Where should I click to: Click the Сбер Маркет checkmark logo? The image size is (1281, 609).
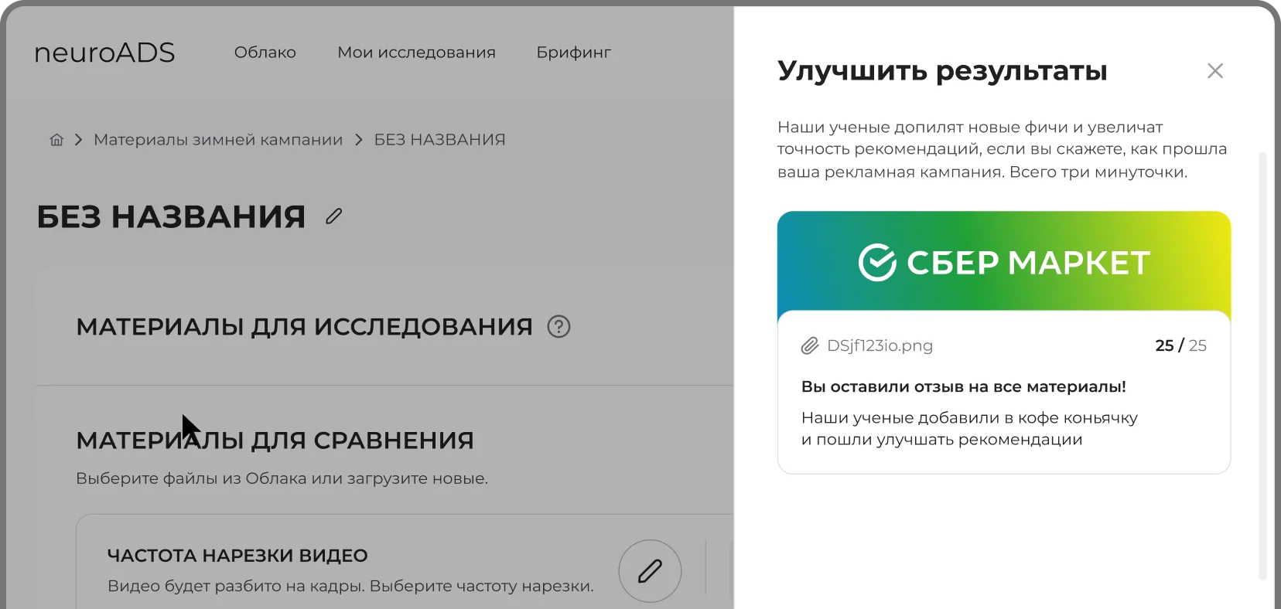(x=877, y=263)
